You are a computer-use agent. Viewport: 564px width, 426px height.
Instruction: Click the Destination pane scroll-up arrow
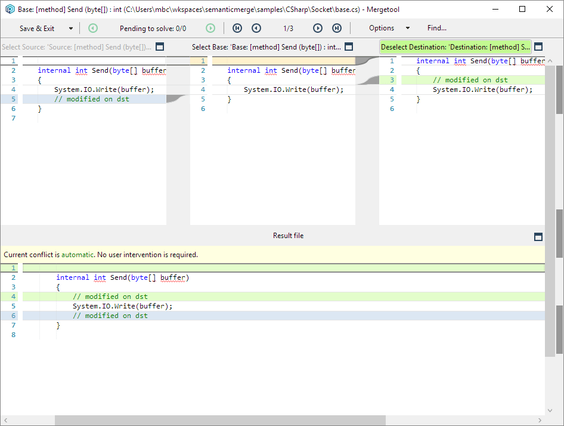tap(550, 61)
